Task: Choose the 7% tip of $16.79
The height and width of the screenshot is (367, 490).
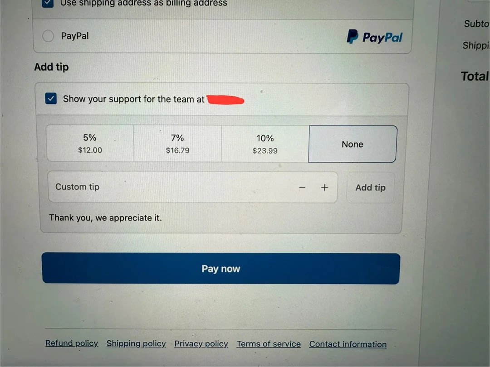Action: tap(177, 144)
